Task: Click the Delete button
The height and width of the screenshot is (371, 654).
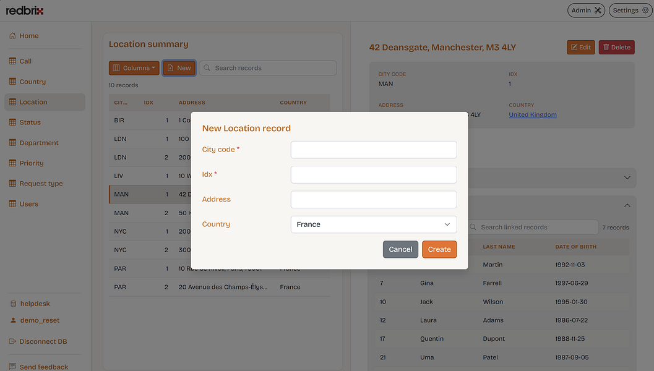Action: tap(616, 48)
